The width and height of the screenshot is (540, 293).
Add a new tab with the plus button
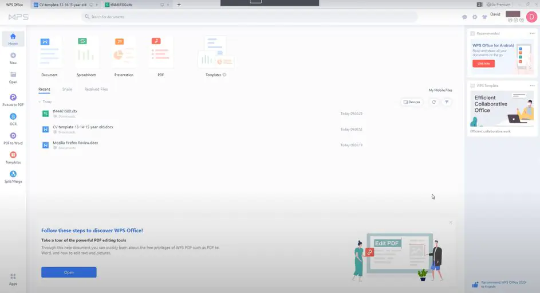click(x=179, y=5)
